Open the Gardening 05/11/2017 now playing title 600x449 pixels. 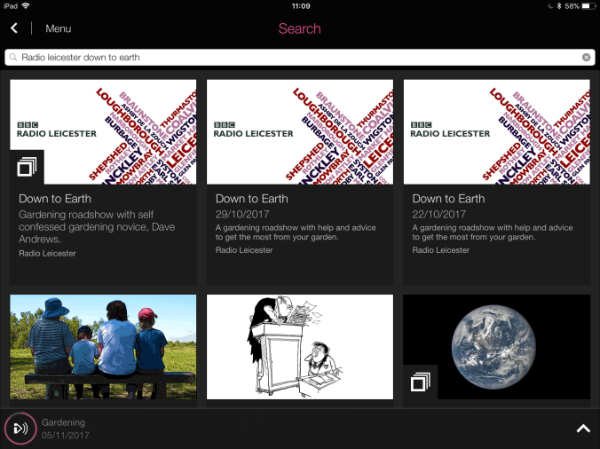click(65, 429)
